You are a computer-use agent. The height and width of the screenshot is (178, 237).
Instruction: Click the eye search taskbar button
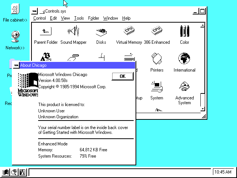click(x=14, y=172)
